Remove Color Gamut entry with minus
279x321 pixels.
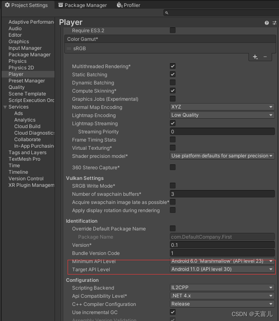265,57
